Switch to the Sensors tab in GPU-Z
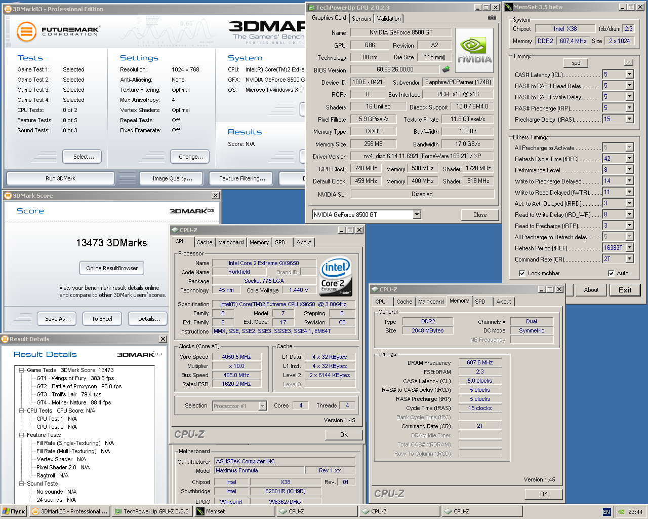The height and width of the screenshot is (519, 648). (x=361, y=19)
